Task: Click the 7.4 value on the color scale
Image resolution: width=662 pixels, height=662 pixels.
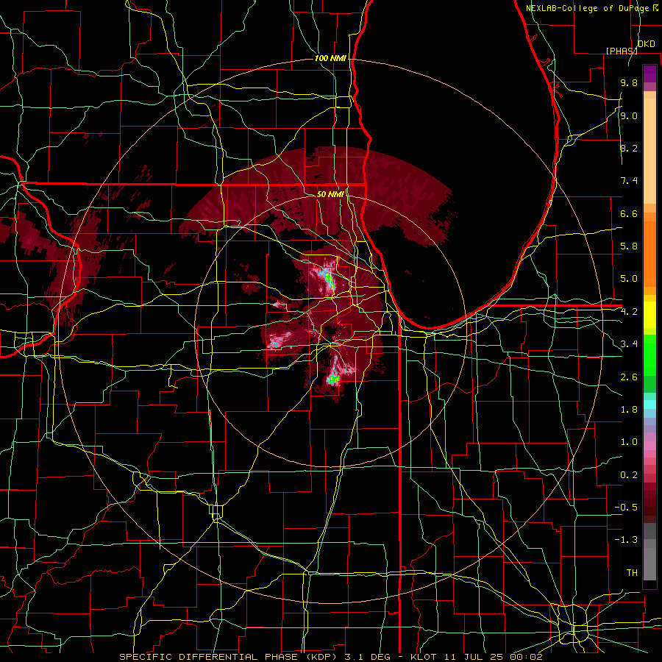Action: click(629, 181)
